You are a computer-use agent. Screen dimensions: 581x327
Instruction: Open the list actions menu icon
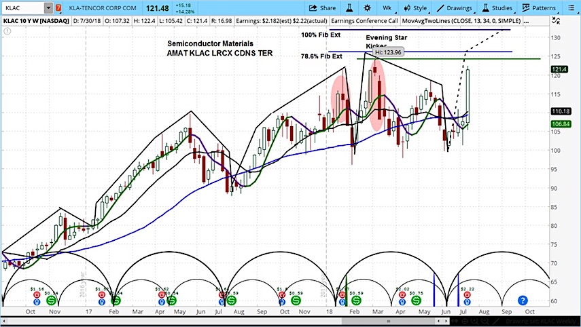(x=571, y=7)
